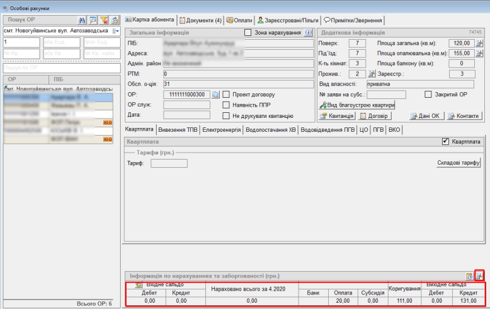This screenshot has height=309, width=490.
Task: Click the info icon beside Зона нарахування
Action: (x=308, y=32)
